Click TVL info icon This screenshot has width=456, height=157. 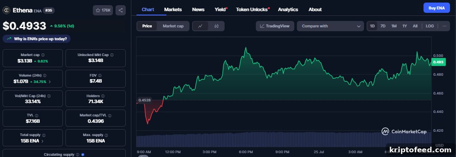(x=36, y=116)
